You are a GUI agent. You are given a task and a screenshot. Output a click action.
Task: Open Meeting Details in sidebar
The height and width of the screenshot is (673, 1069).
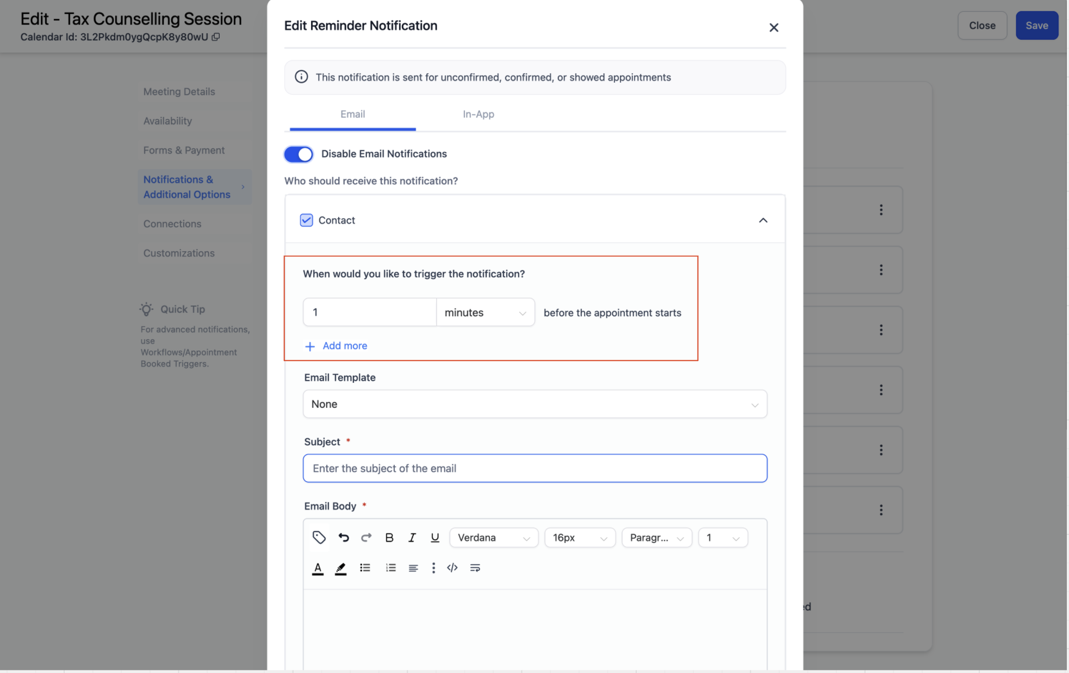coord(179,92)
